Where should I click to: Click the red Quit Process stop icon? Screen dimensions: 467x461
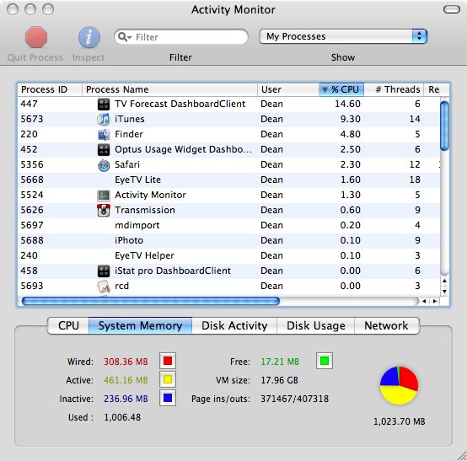[36, 37]
